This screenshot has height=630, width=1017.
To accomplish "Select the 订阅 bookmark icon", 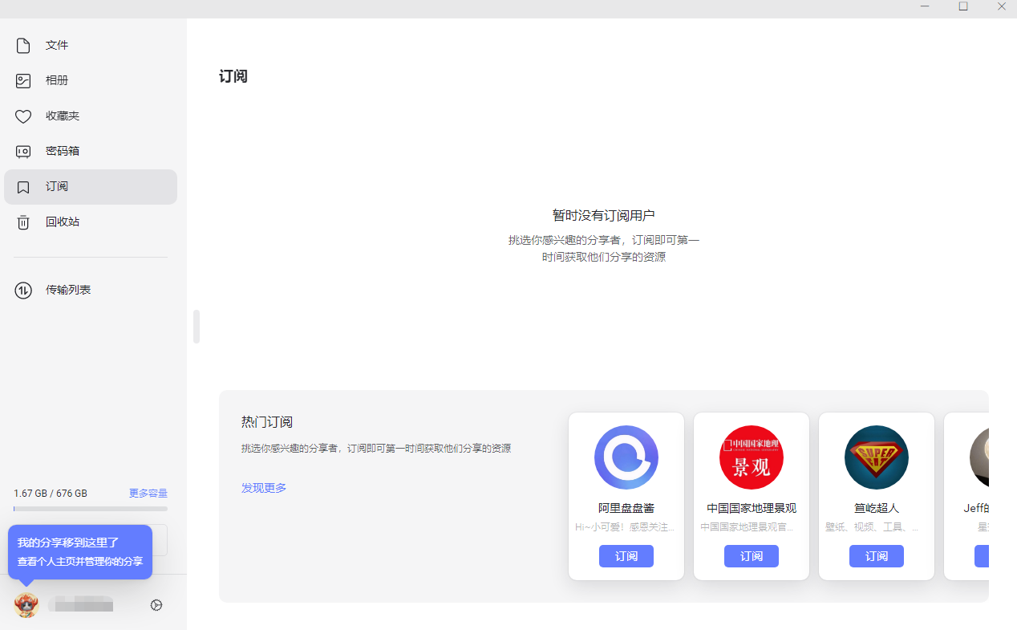I will 22,186.
